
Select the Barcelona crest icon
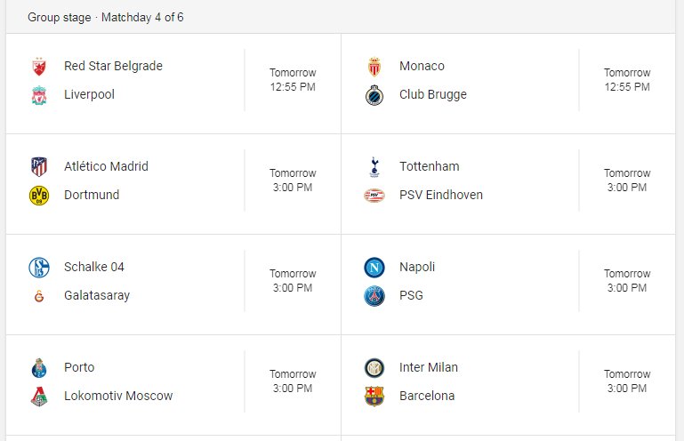click(x=374, y=396)
